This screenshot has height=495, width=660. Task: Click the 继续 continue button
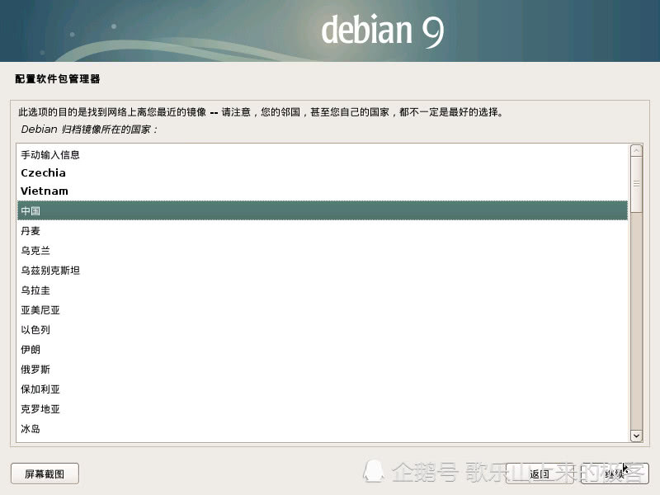(615, 474)
